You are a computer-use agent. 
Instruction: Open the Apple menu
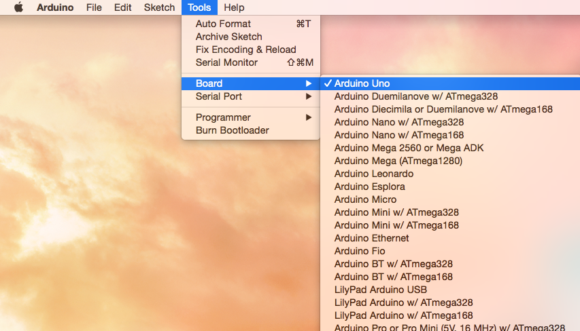click(x=18, y=7)
